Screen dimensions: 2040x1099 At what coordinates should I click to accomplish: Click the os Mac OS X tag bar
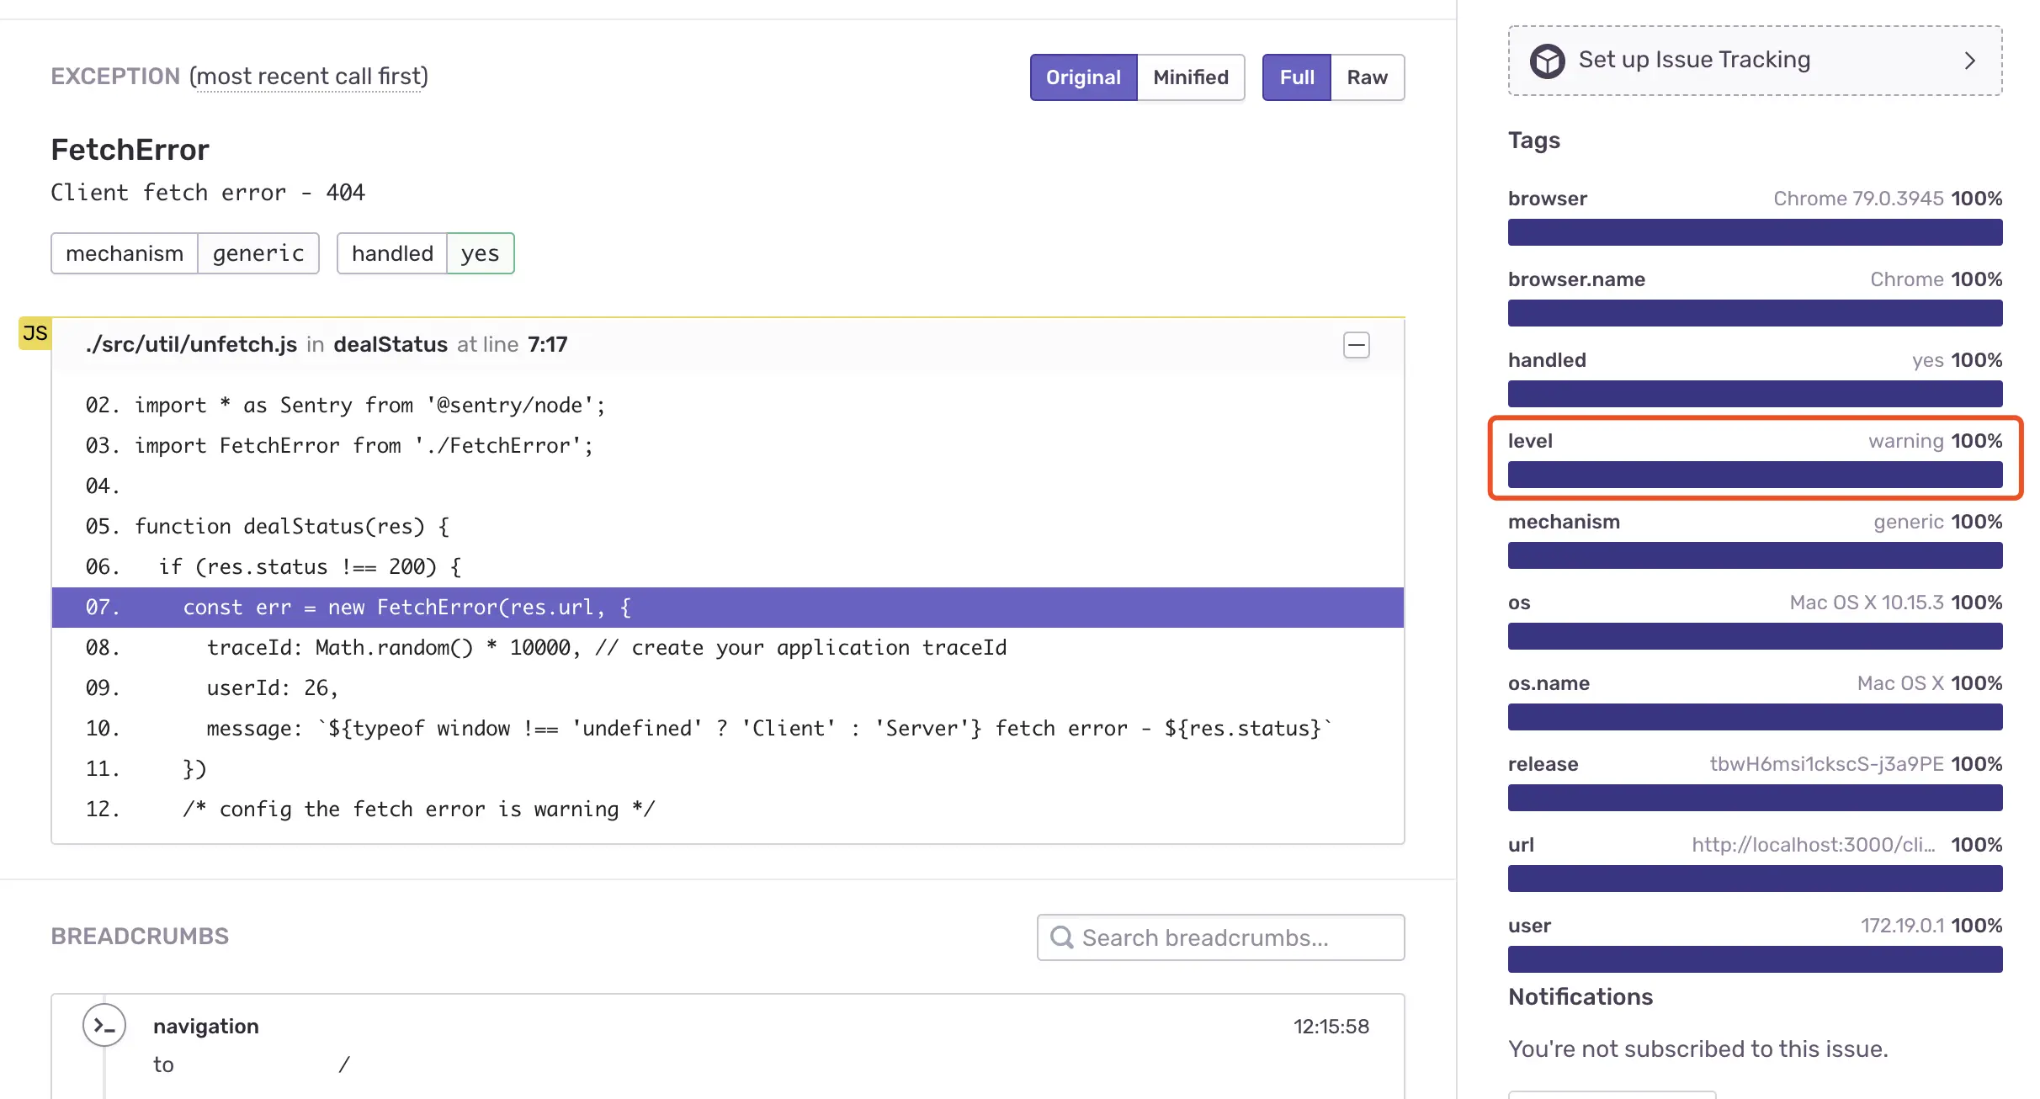point(1755,636)
